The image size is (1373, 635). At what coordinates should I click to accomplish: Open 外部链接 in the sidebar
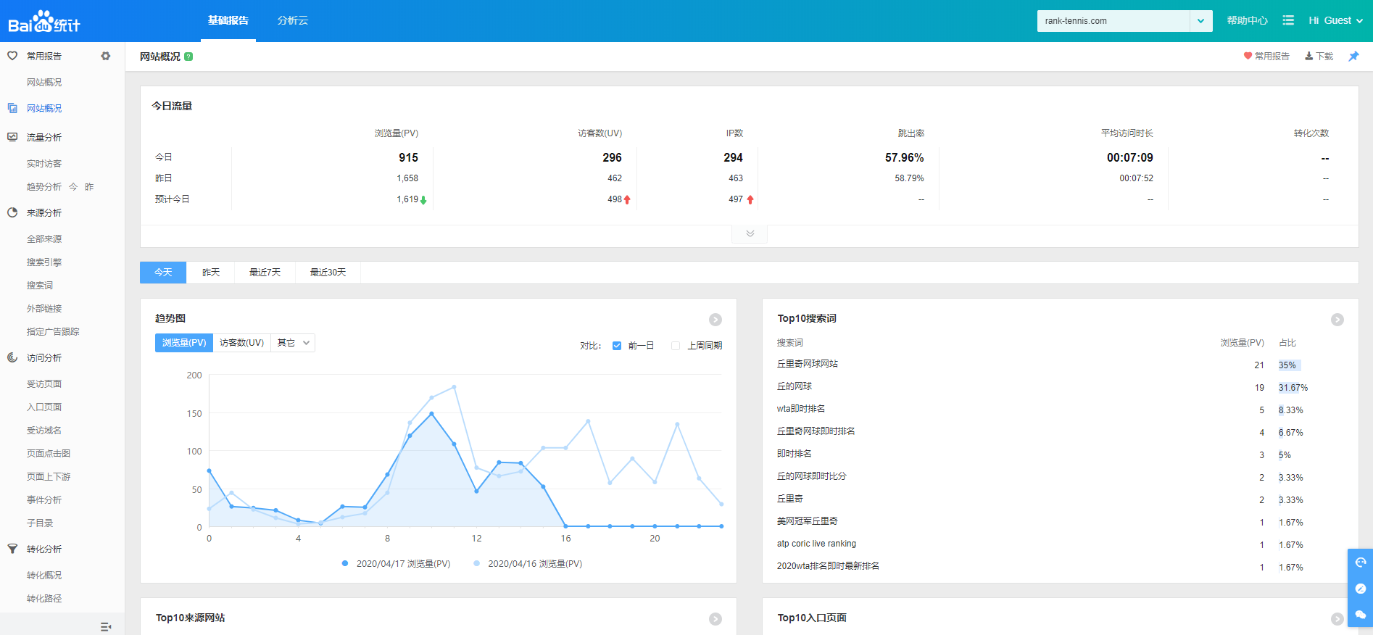44,309
